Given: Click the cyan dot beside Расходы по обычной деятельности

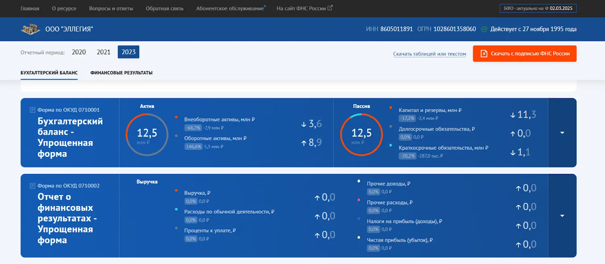Looking at the screenshot, I should pos(176,209).
